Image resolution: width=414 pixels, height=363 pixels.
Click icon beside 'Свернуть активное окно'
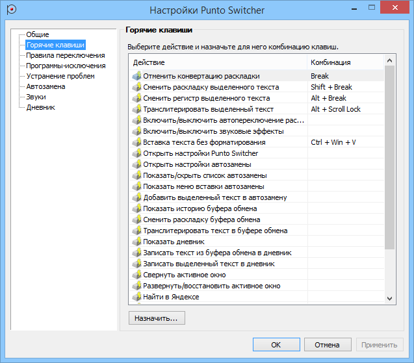click(x=136, y=275)
